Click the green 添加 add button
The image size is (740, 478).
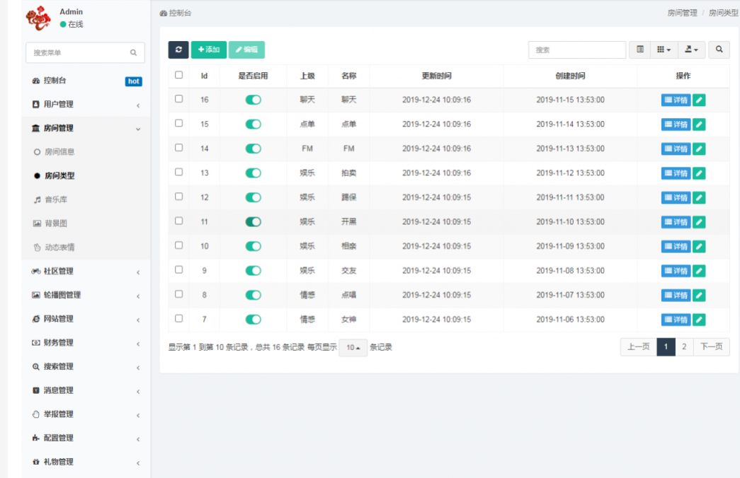coord(209,49)
